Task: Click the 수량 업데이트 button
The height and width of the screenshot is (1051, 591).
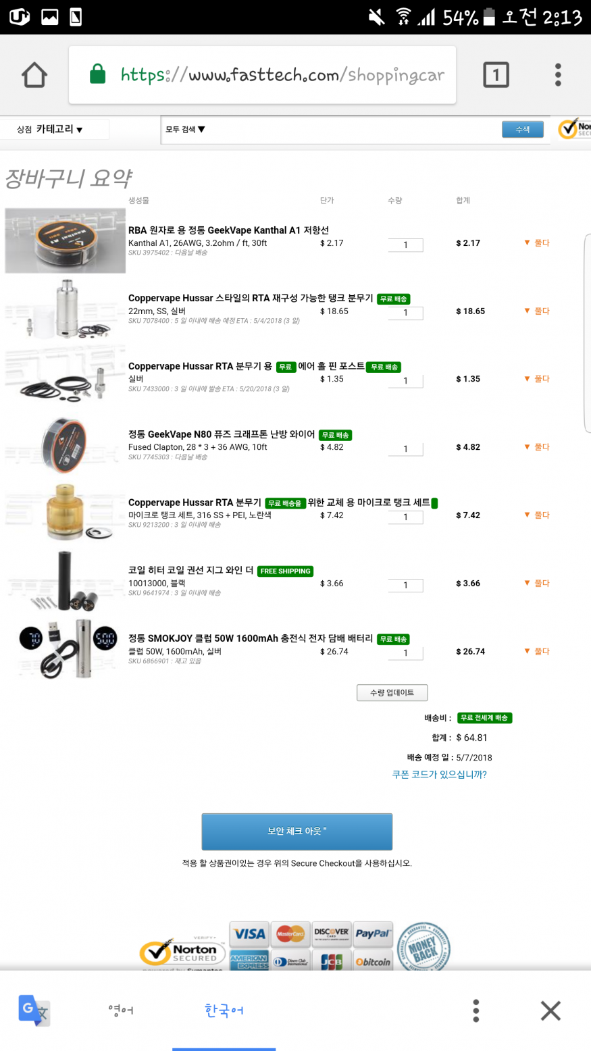Action: (x=392, y=692)
